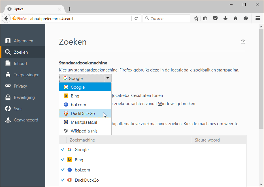The width and height of the screenshot is (264, 187).
Task: Reload page with the refresh icon
Action: tap(136, 19)
